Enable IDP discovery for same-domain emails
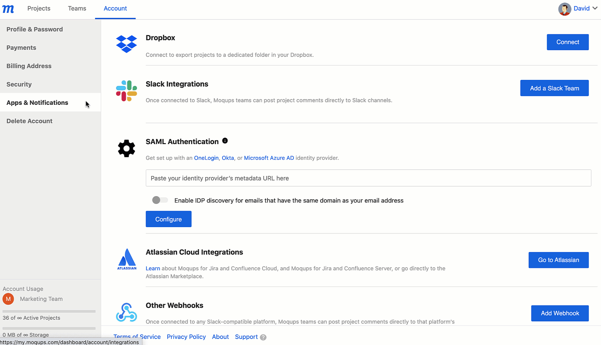This screenshot has height=345, width=601. click(x=160, y=200)
